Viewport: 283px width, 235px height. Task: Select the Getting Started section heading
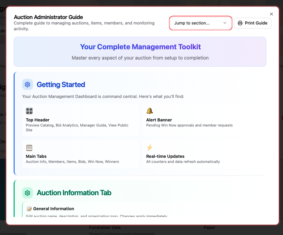click(61, 85)
